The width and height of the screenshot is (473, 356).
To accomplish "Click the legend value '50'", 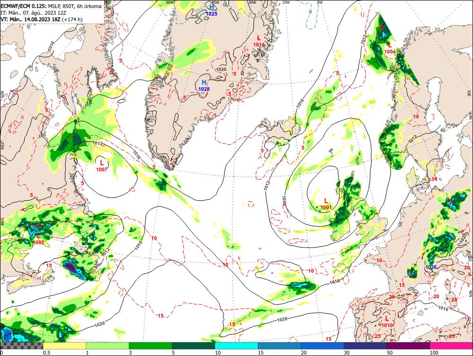I will pyautogui.click(x=390, y=353).
